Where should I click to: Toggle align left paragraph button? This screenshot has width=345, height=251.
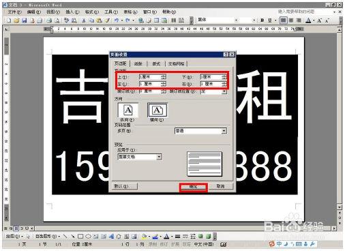[283, 20]
